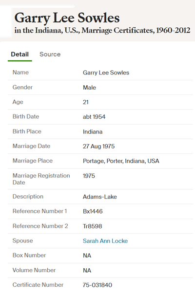Click the Box Number field label
Viewport: 195px width, 296px height.
(29, 256)
